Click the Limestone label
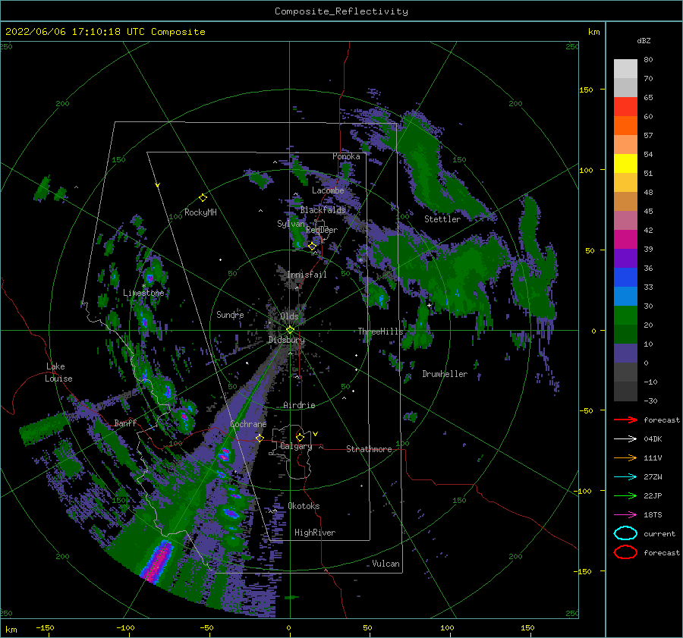The width and height of the screenshot is (683, 638). click(143, 293)
